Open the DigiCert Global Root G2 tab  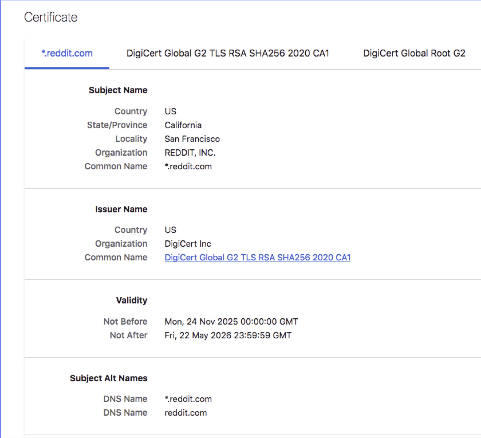pos(414,53)
